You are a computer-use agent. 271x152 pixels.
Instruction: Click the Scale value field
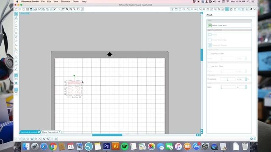click(241, 87)
